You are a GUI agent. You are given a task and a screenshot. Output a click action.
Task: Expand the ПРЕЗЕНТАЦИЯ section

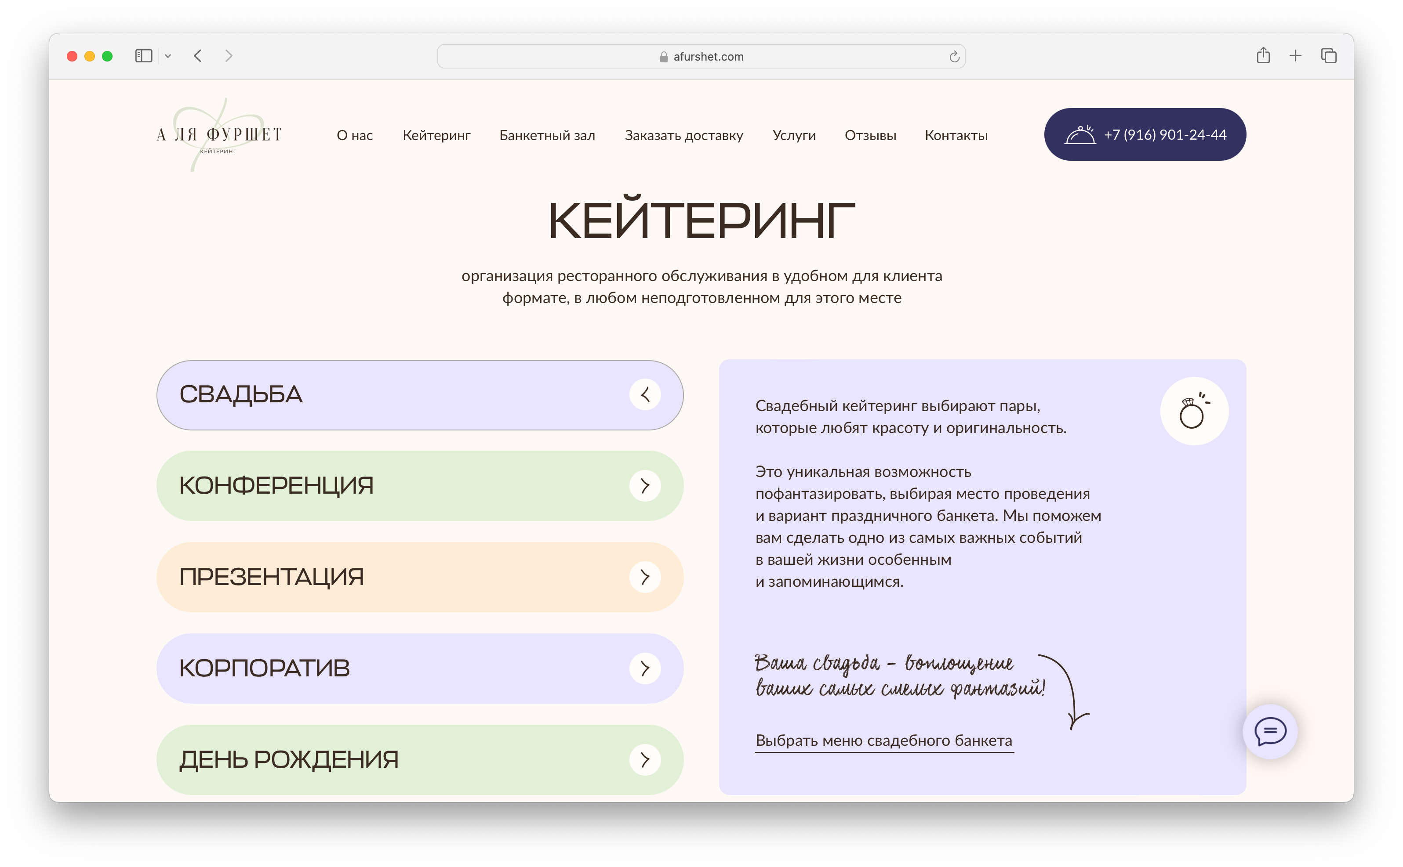pyautogui.click(x=645, y=577)
